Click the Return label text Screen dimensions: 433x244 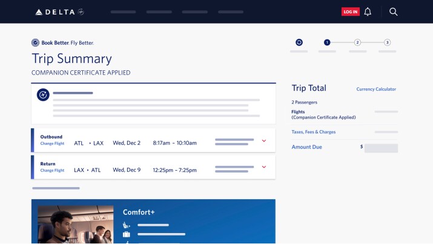[x=48, y=163]
